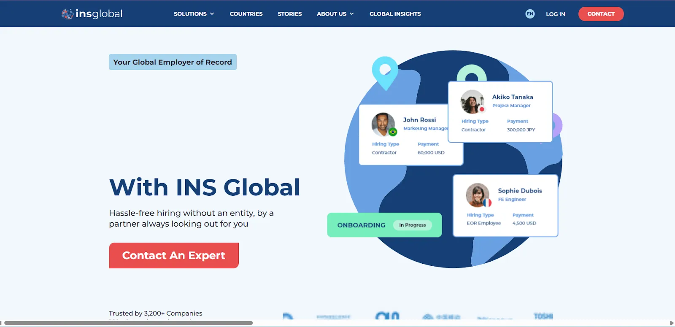This screenshot has width=675, height=327.
Task: Click the ONBOARDING label
Action: (x=361, y=225)
